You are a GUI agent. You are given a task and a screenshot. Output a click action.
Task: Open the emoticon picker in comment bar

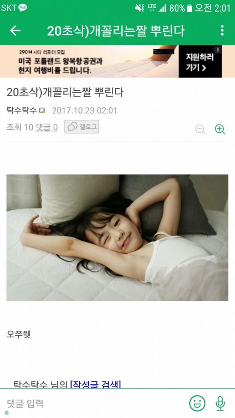197,403
